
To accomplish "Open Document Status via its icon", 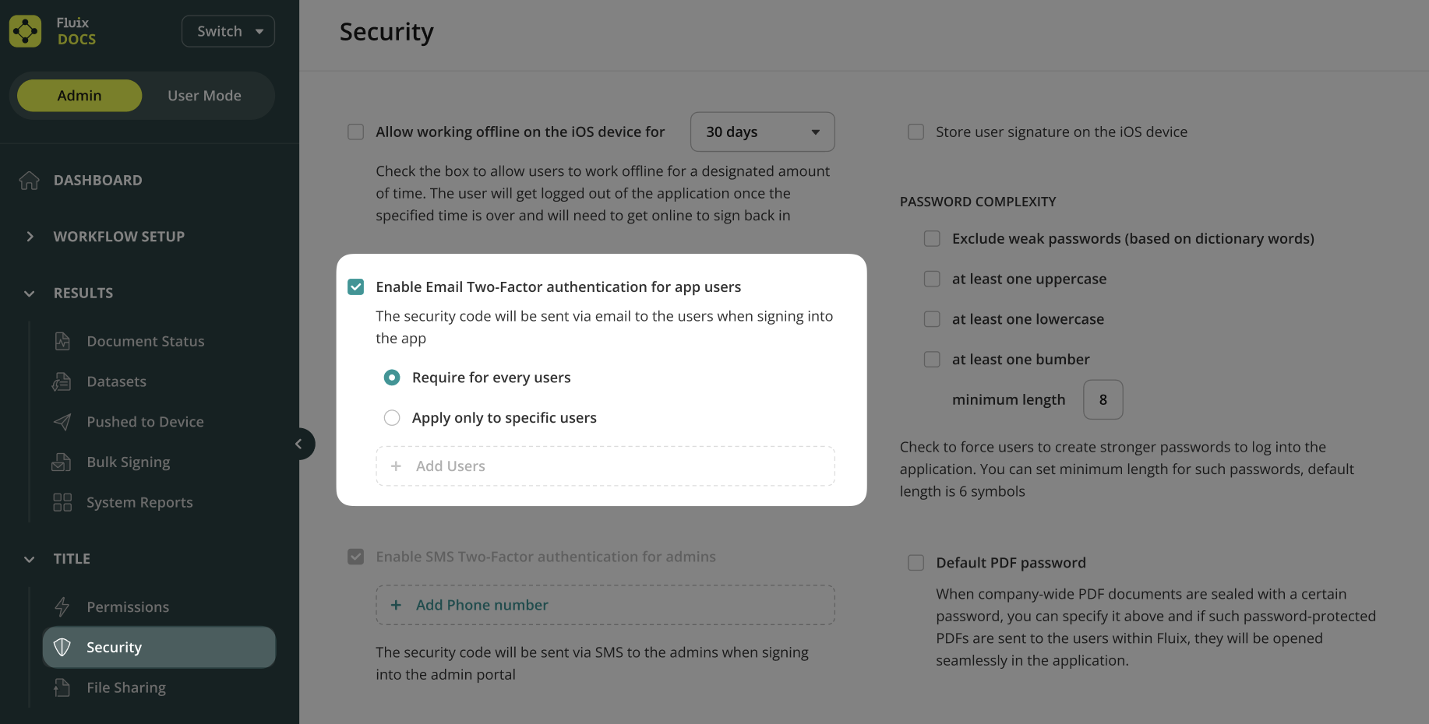I will (x=62, y=341).
